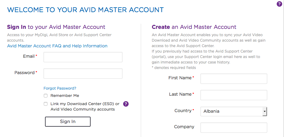Click the Email field label
284x137 pixels.
29,57
